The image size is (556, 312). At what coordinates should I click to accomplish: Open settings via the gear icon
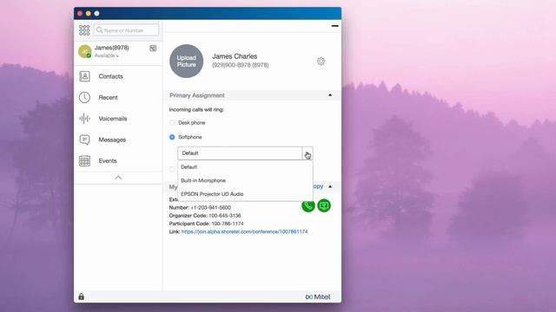(321, 62)
